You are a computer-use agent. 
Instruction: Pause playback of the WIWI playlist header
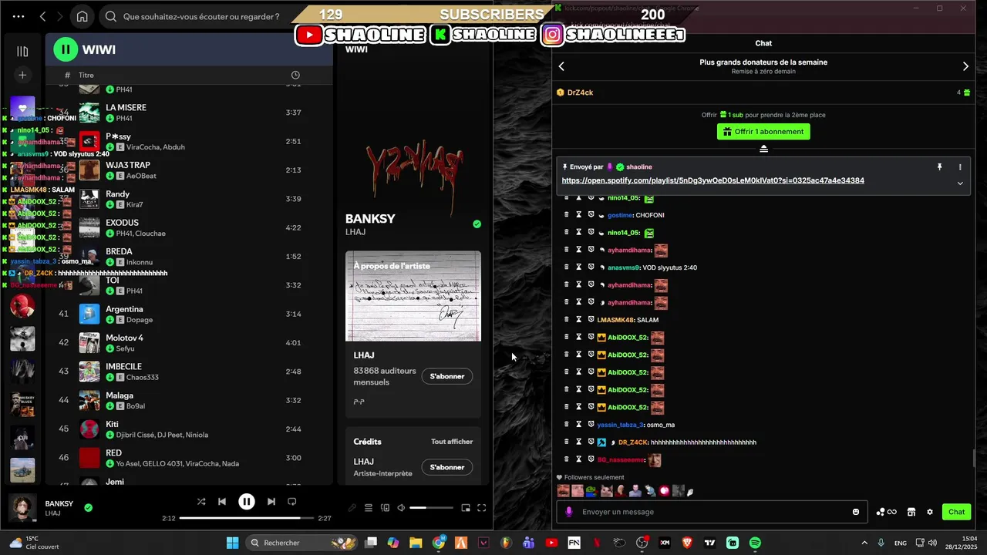[x=66, y=49]
